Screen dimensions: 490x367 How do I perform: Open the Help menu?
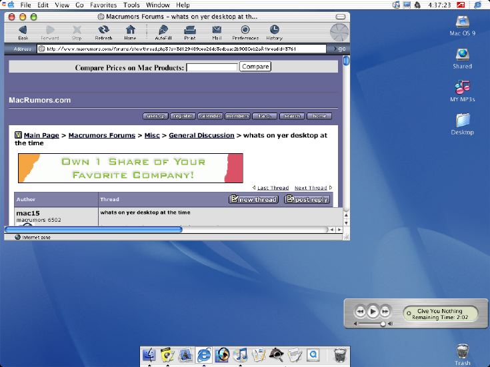pos(183,5)
